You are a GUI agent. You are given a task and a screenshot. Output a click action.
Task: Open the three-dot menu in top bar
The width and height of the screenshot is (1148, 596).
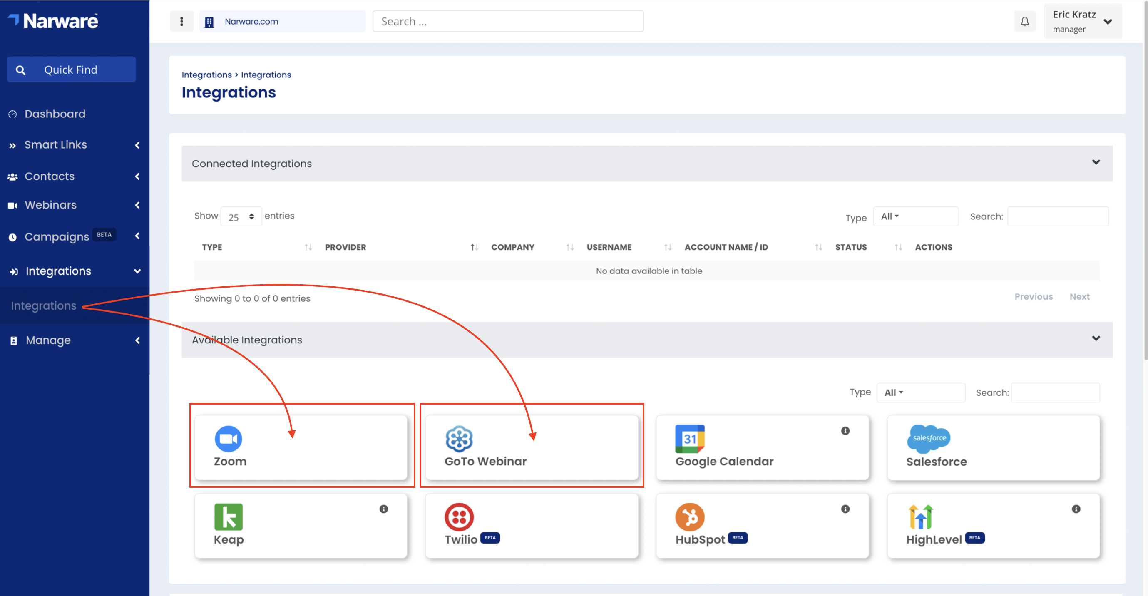[181, 21]
